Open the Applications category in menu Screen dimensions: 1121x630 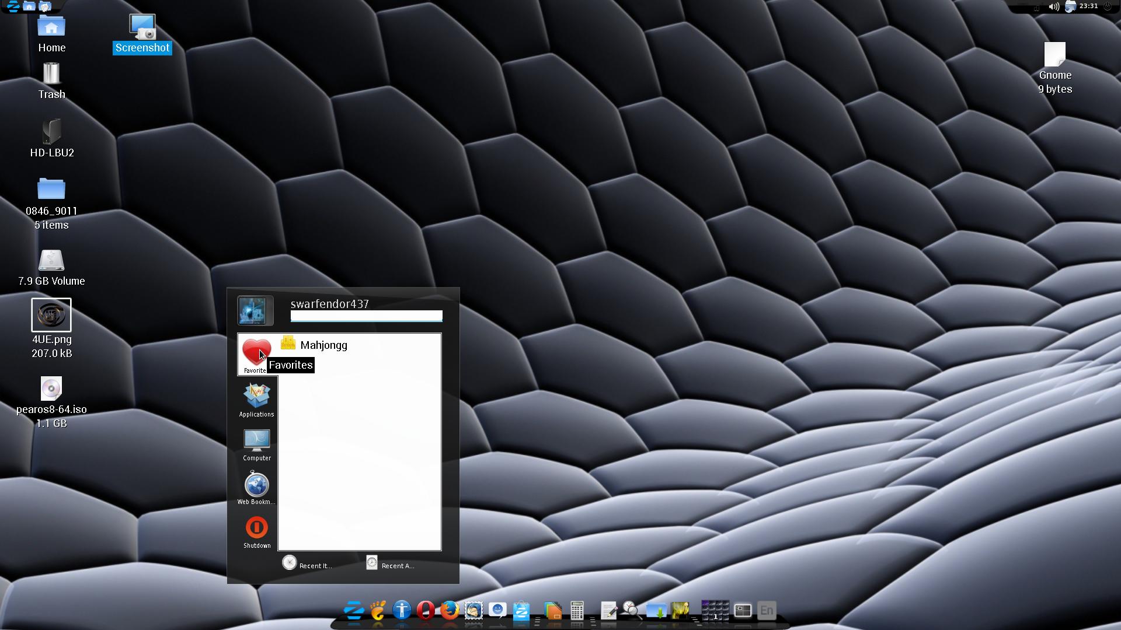pos(256,399)
